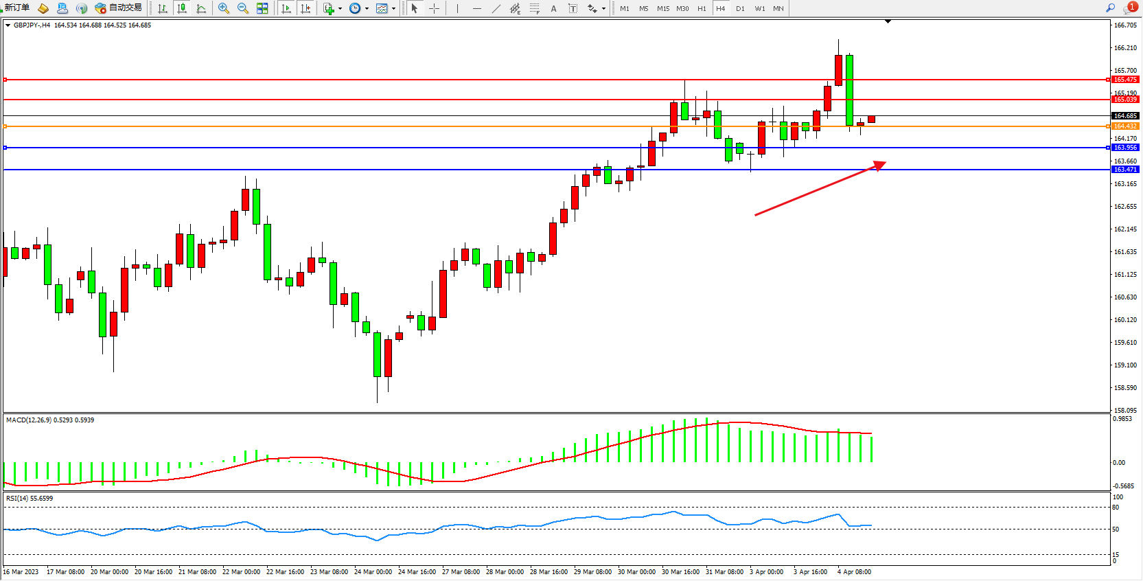Image resolution: width=1143 pixels, height=581 pixels.
Task: Switch chart to candlestick mode
Action: pos(182,8)
